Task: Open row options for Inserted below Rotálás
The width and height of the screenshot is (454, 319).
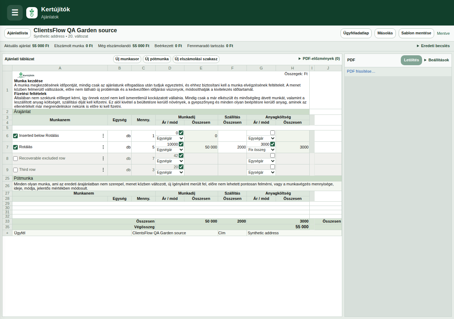Action: pyautogui.click(x=103, y=136)
